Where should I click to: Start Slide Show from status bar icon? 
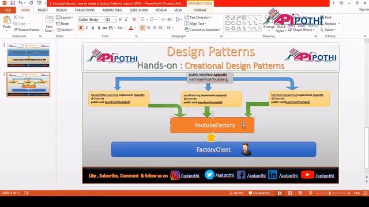(310, 193)
